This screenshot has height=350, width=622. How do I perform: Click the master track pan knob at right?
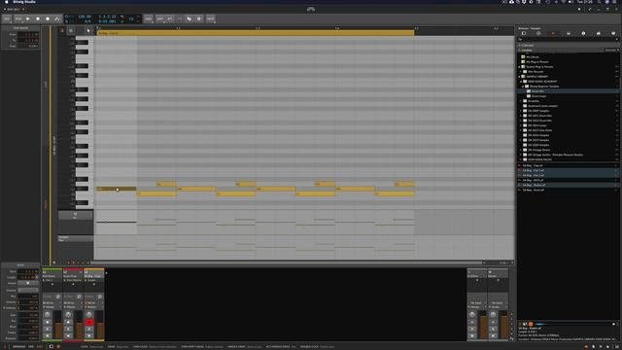pyautogui.click(x=493, y=315)
